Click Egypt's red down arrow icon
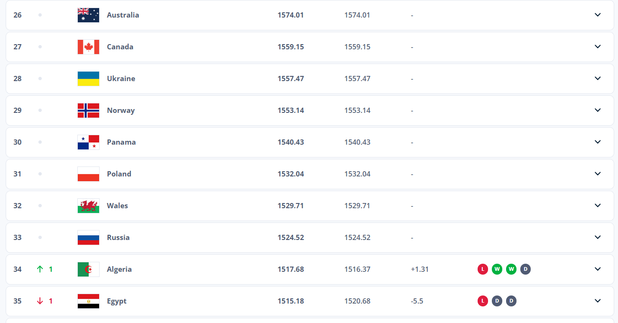 [40, 301]
